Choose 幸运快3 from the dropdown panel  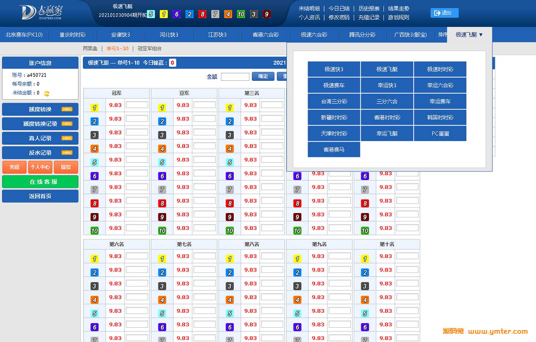point(387,85)
